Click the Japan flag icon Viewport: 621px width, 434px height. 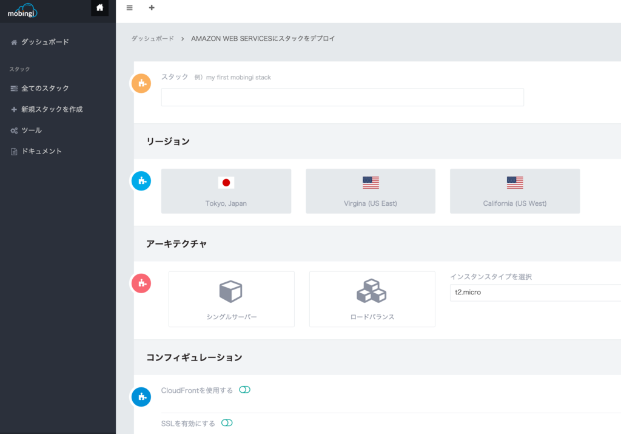226,182
